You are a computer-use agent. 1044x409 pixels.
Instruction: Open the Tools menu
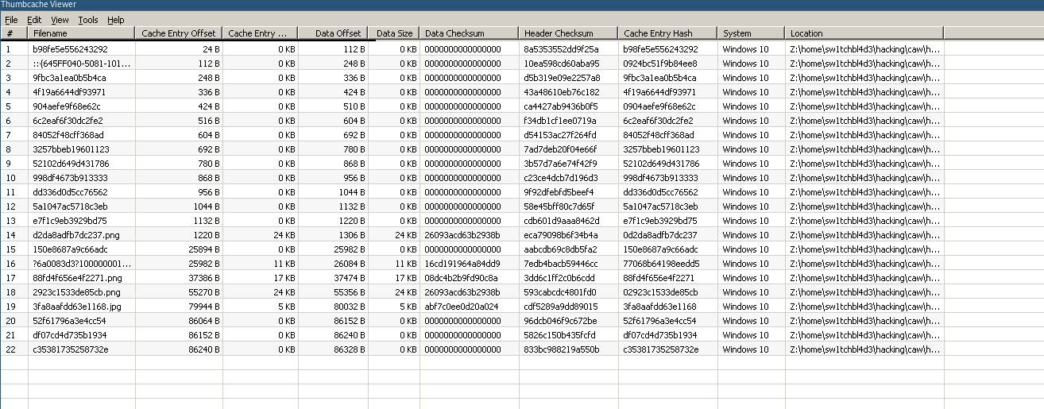(88, 20)
